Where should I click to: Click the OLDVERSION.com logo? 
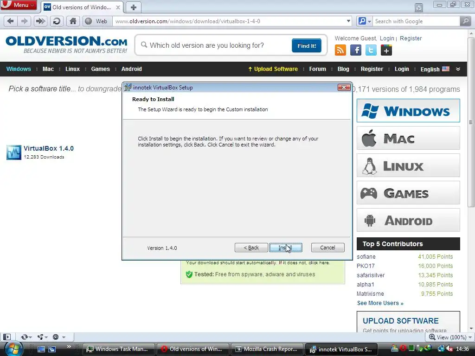pos(66,44)
